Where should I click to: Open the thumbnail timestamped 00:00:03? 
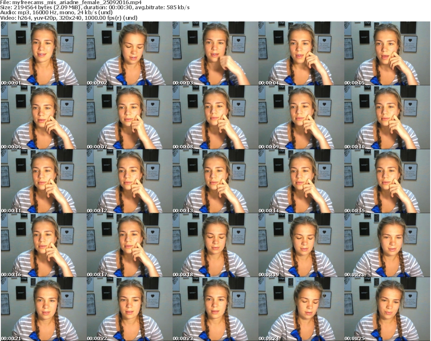[215, 53]
